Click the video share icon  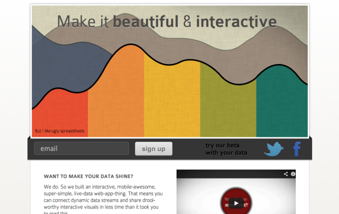pos(286,174)
